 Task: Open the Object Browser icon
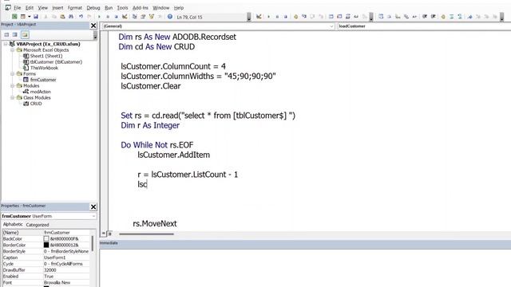[x=151, y=17]
